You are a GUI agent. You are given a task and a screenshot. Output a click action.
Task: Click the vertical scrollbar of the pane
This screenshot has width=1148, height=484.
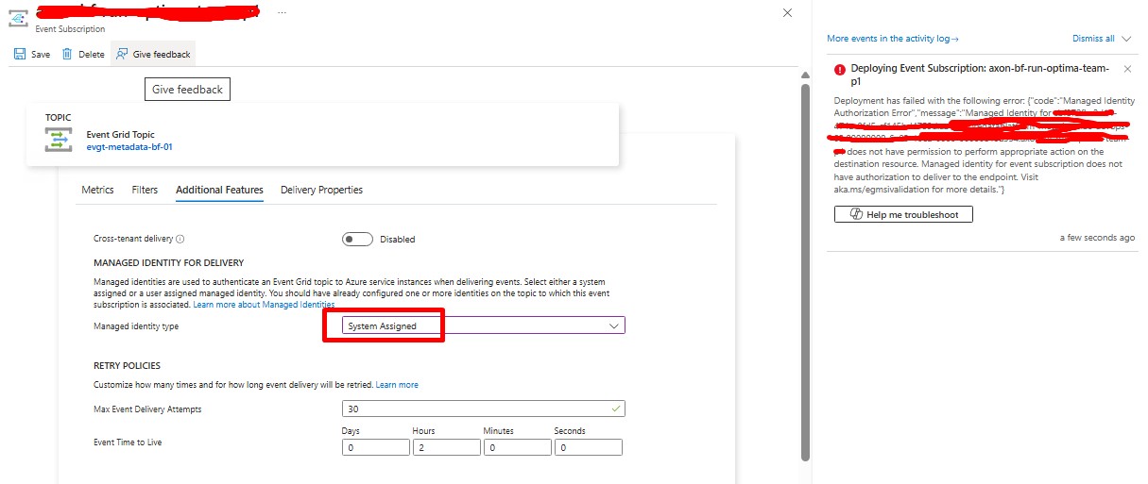tap(805, 272)
